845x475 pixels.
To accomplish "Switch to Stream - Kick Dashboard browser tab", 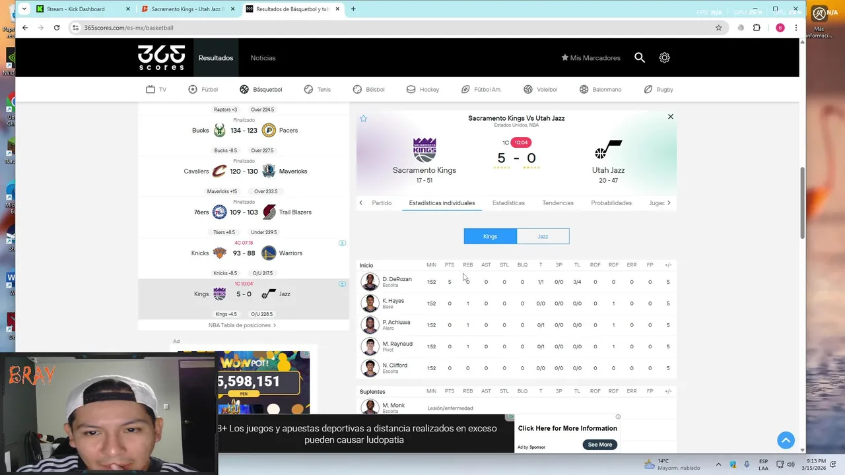I will (x=83, y=9).
